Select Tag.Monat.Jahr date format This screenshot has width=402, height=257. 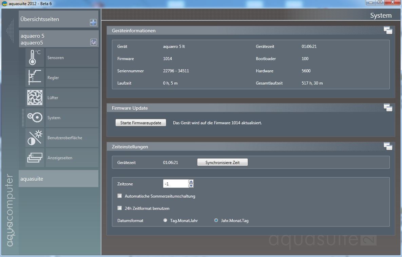[165, 220]
